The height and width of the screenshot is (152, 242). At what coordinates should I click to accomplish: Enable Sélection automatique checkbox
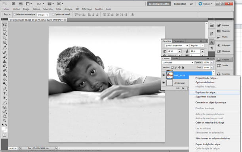point(15,15)
